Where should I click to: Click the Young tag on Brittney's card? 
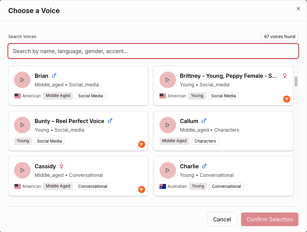click(197, 96)
